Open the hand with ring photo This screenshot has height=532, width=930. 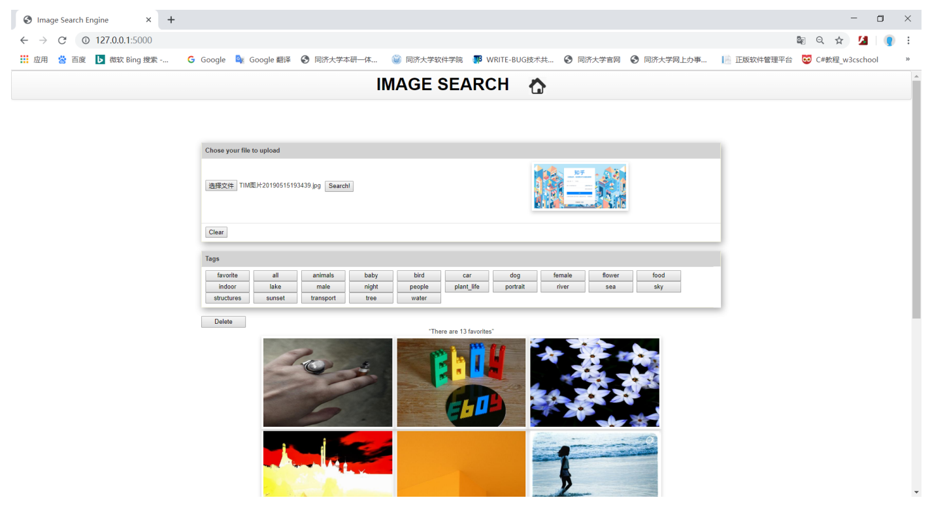pyautogui.click(x=328, y=383)
